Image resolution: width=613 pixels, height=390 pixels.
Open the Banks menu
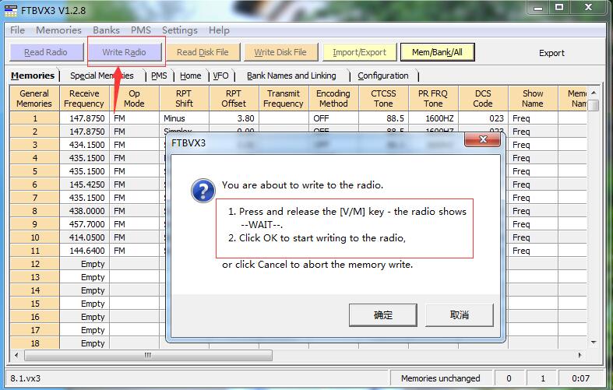tap(106, 30)
